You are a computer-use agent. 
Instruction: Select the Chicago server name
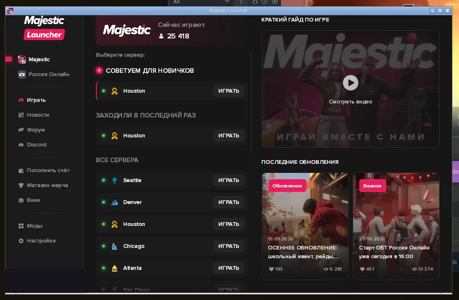(134, 246)
